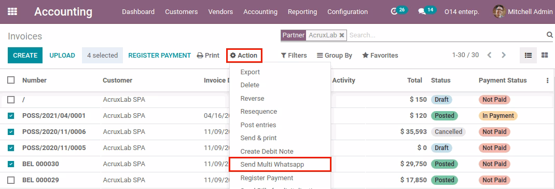
Task: Switch to kanban view
Action: [x=545, y=56]
